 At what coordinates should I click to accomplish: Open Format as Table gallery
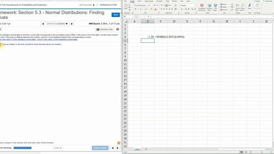[209, 7]
